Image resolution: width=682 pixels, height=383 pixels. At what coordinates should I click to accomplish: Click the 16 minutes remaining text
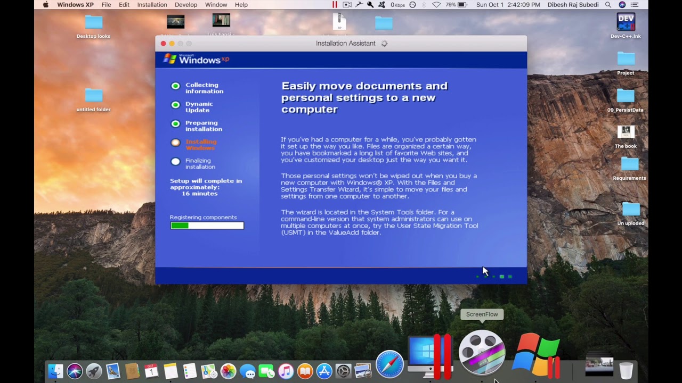(x=199, y=194)
